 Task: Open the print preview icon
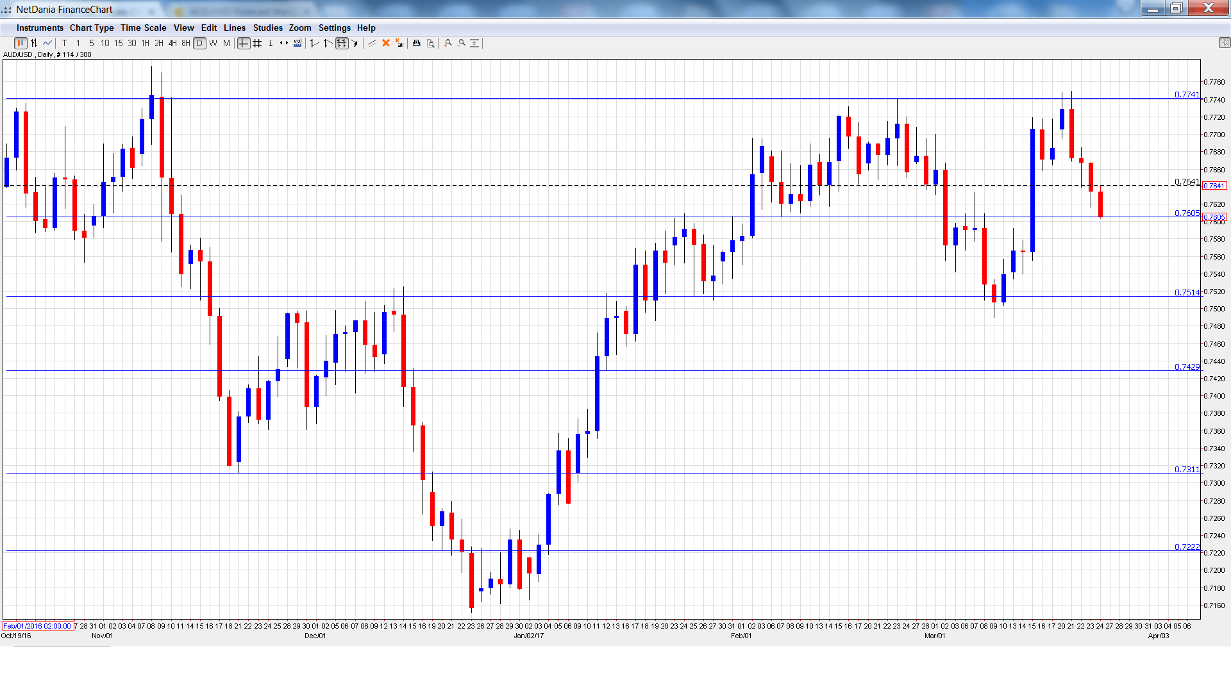[x=431, y=44]
